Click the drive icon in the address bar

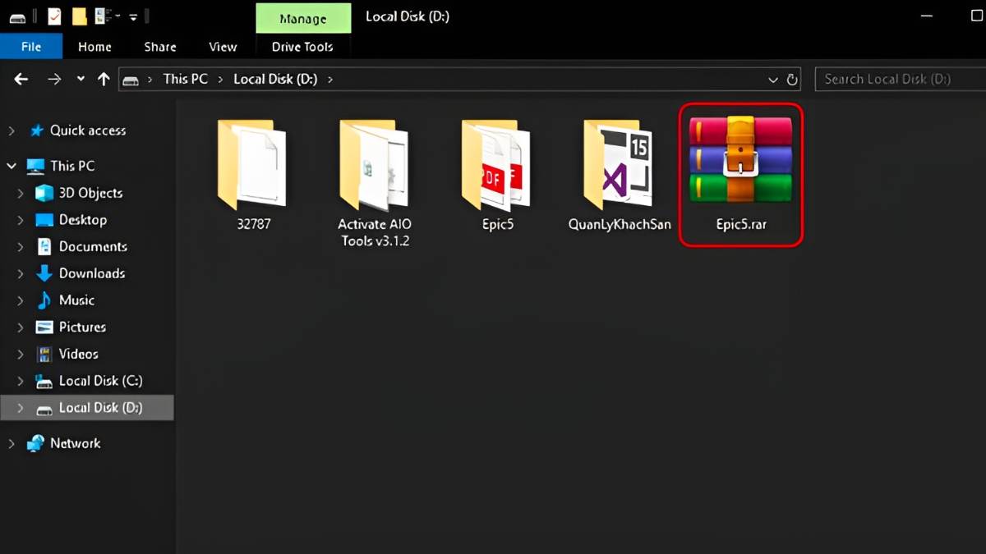click(x=131, y=80)
